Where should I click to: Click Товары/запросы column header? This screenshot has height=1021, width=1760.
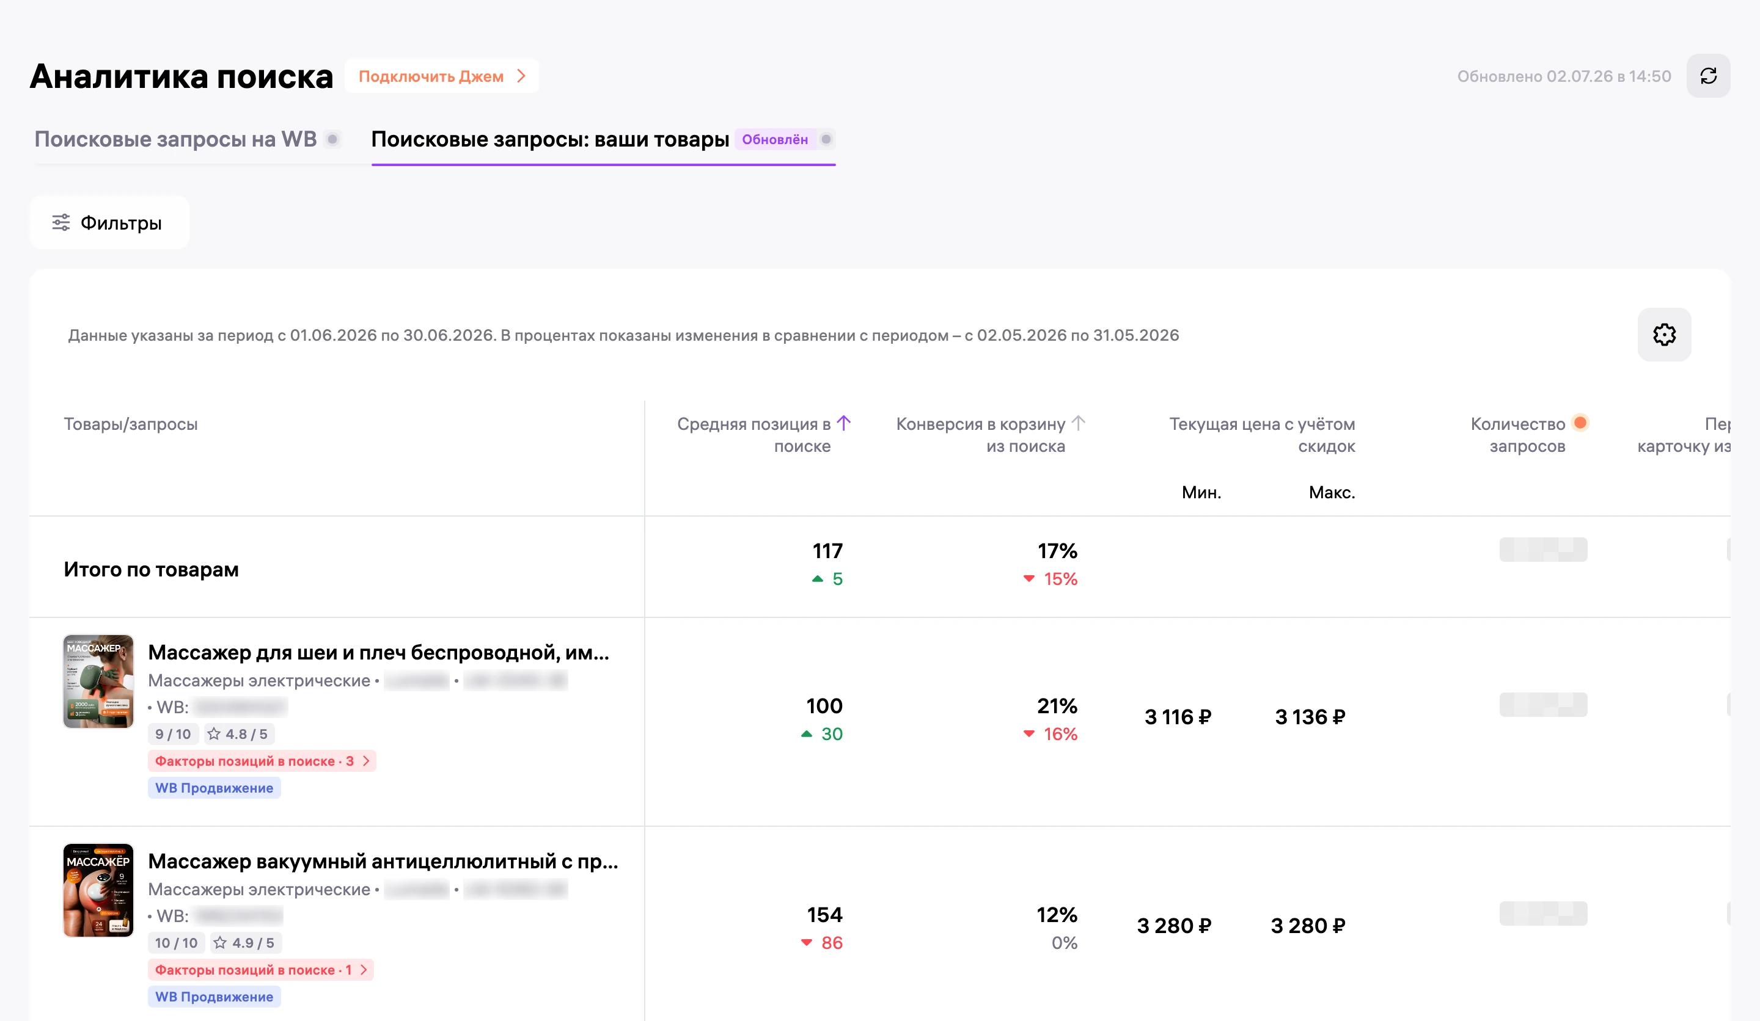[131, 424]
